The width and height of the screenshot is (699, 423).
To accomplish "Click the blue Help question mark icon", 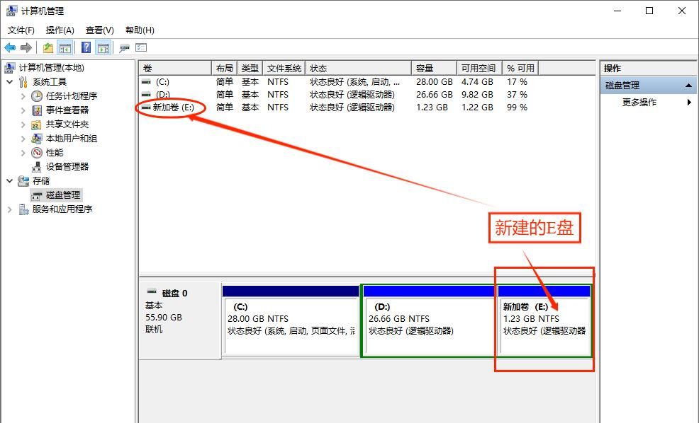I will (x=86, y=47).
